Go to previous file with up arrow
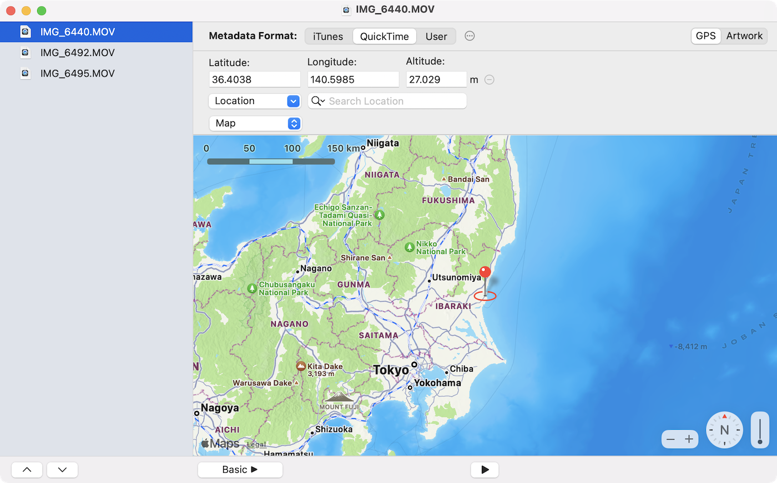This screenshot has height=483, width=777. tap(27, 470)
